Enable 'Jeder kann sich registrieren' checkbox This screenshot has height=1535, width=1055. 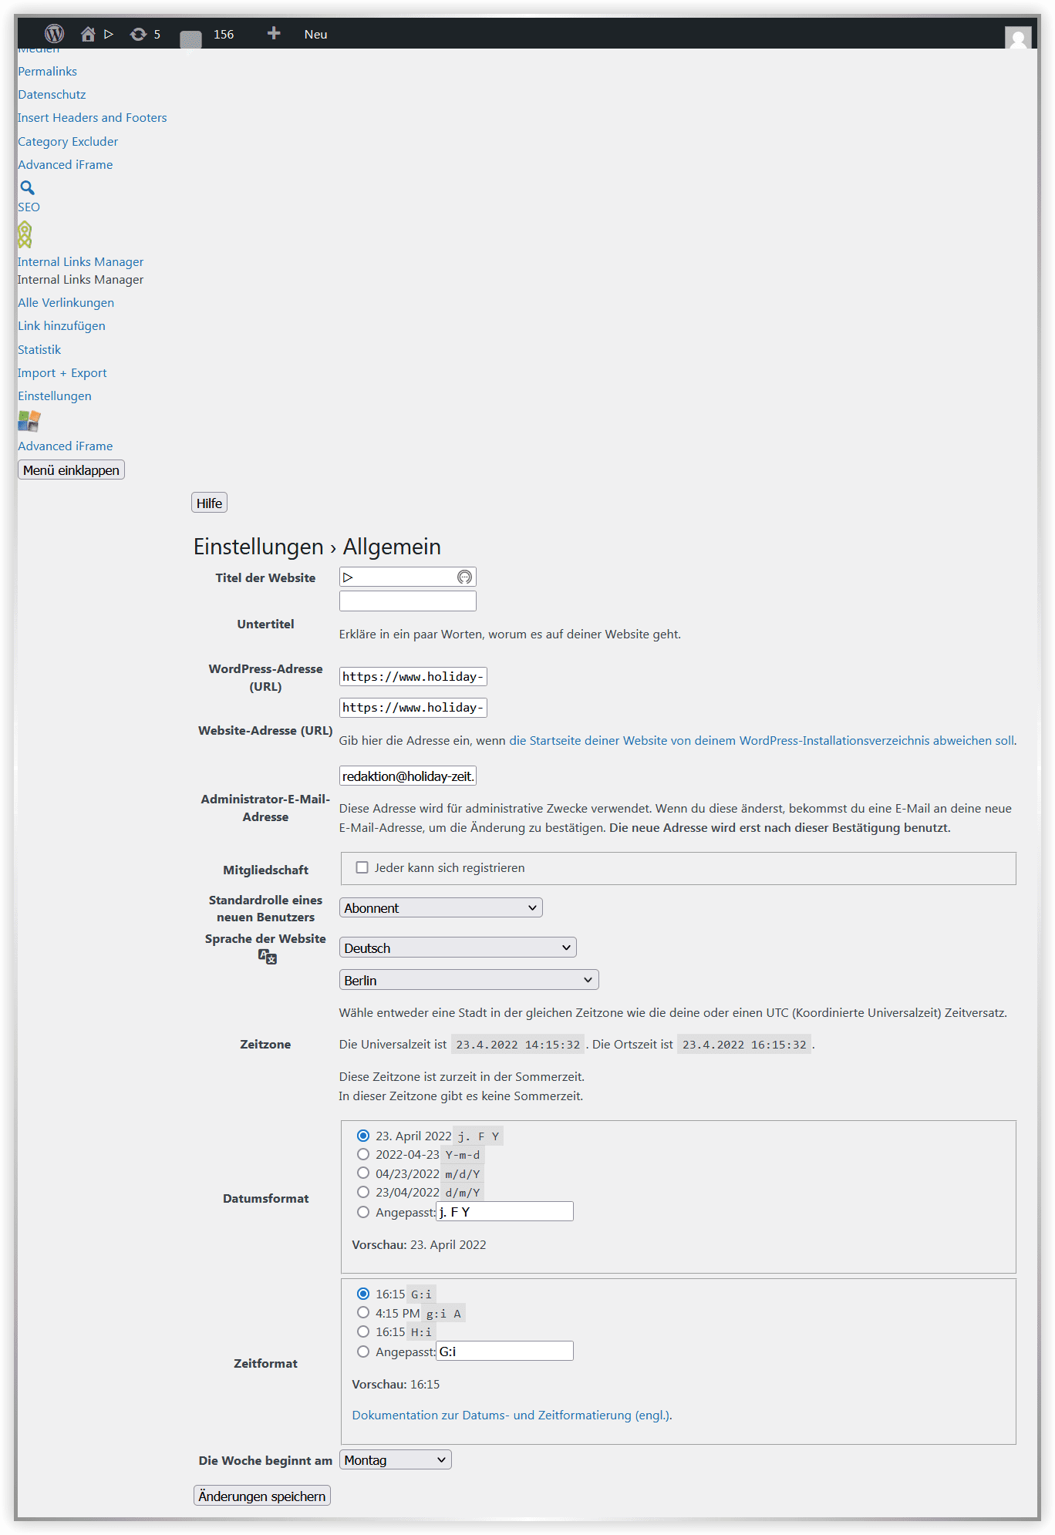(x=362, y=867)
